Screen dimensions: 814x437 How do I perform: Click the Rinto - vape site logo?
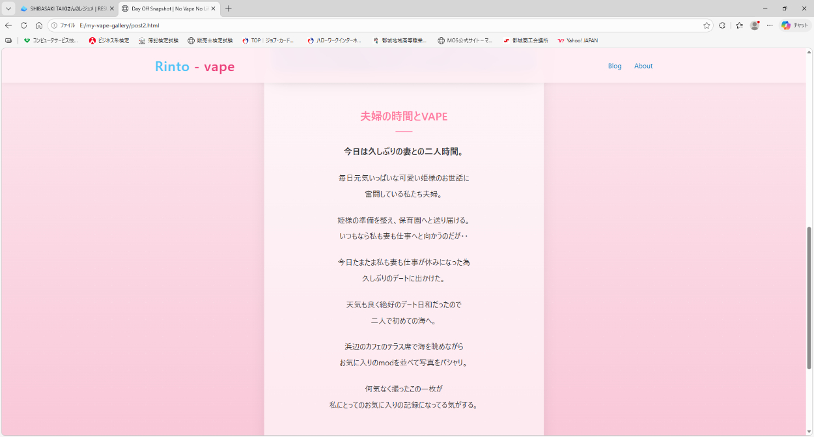click(195, 66)
